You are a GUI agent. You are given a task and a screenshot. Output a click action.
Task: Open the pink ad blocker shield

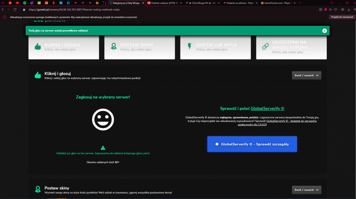[x=326, y=10]
